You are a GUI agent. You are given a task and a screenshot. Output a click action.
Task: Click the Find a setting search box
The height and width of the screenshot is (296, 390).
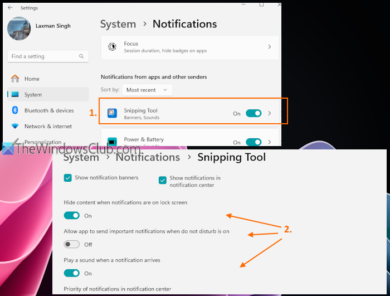pyautogui.click(x=48, y=56)
